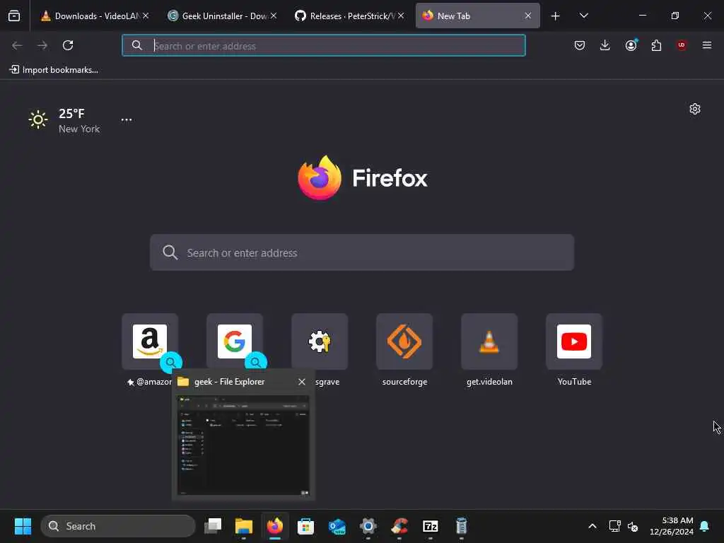This screenshot has width=724, height=543.
Task: Click the new tab page search box
Action: click(362, 252)
